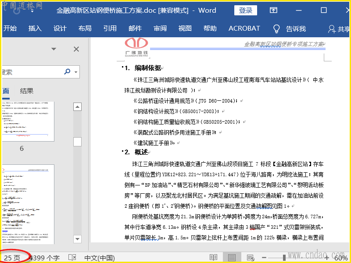Image resolution: width=351 pixels, height=263 pixels.
Task: Click the zoom out minus button
Action: (x=264, y=258)
